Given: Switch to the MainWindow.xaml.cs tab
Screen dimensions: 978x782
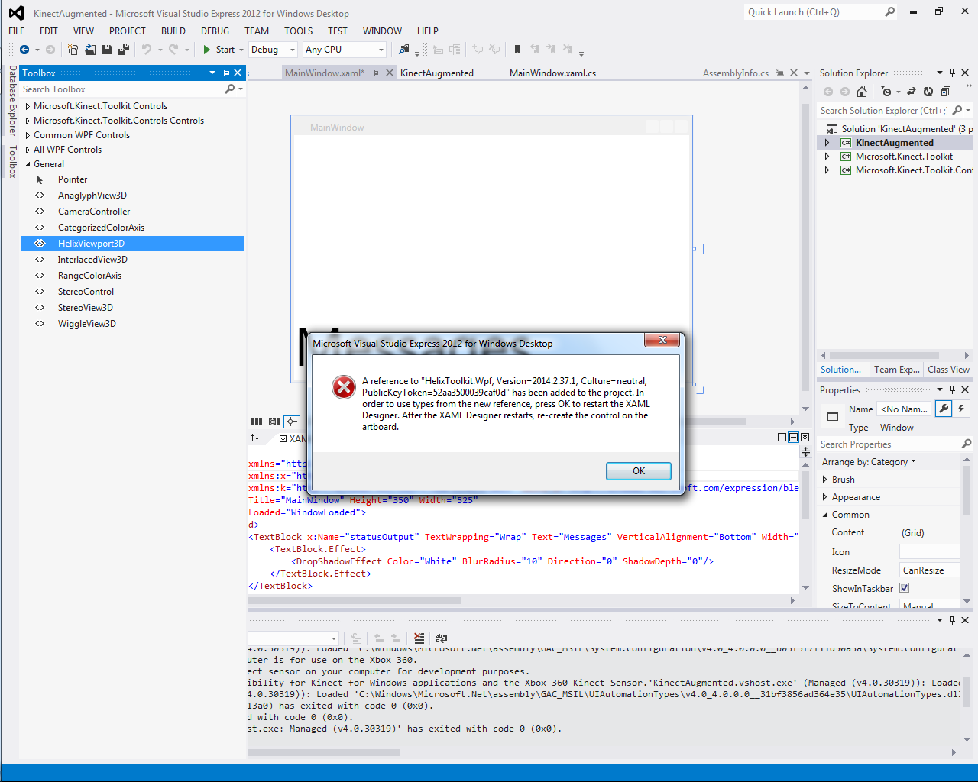Looking at the screenshot, I should (x=552, y=73).
